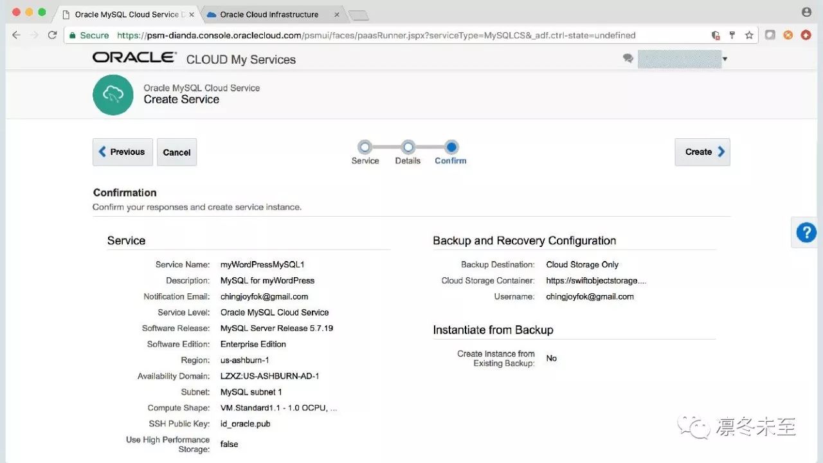823x463 pixels.
Task: Click the backup Username email value
Action: coord(590,296)
